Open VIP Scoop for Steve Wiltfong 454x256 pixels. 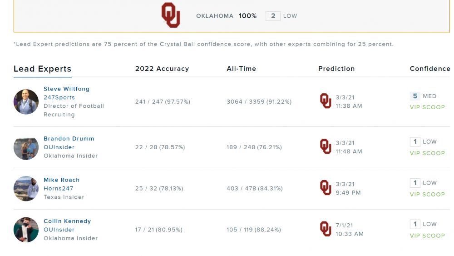(427, 107)
